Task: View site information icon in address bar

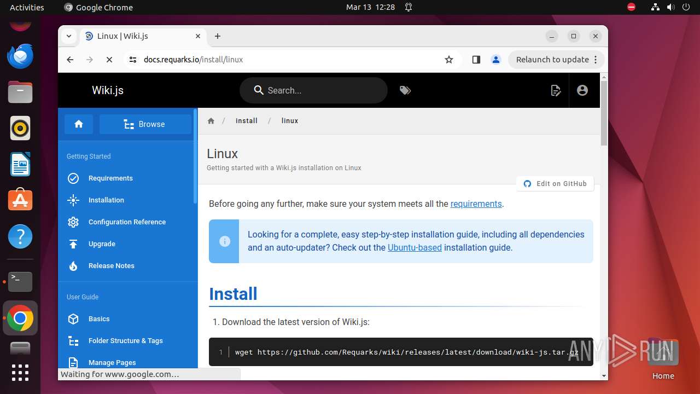Action: pos(132,60)
